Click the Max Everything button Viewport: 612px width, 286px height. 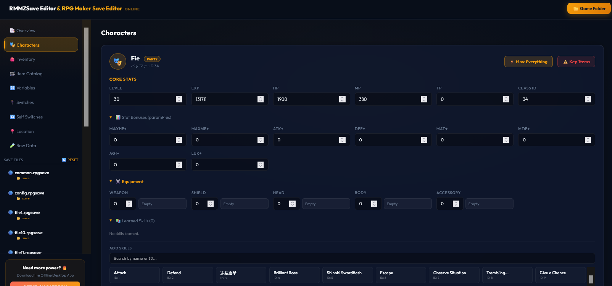pyautogui.click(x=528, y=62)
